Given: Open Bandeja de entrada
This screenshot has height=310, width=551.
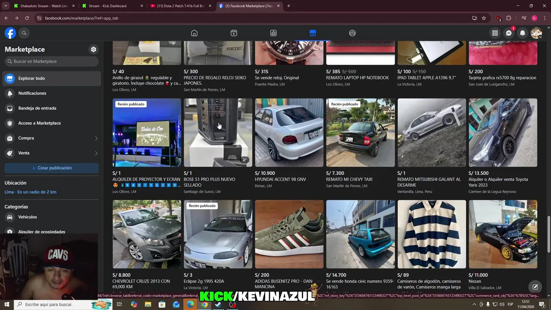Looking at the screenshot, I should click(52, 108).
